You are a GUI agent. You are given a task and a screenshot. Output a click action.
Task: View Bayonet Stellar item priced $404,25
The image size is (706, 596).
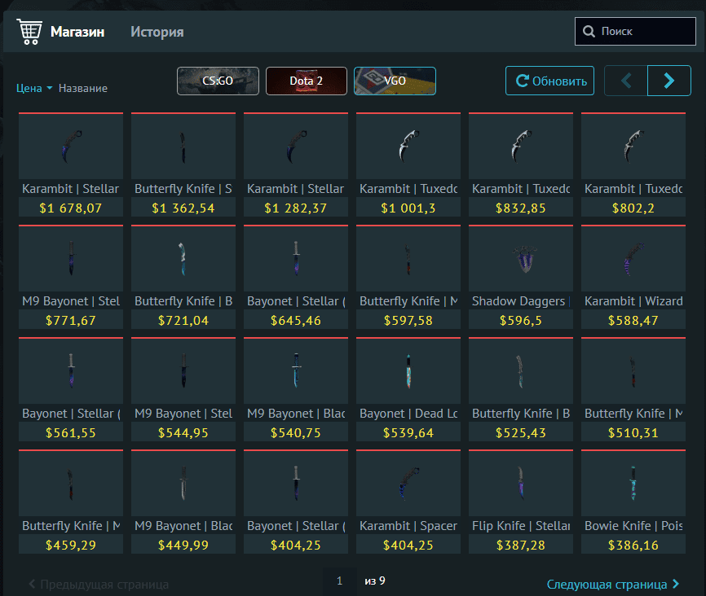point(296,502)
